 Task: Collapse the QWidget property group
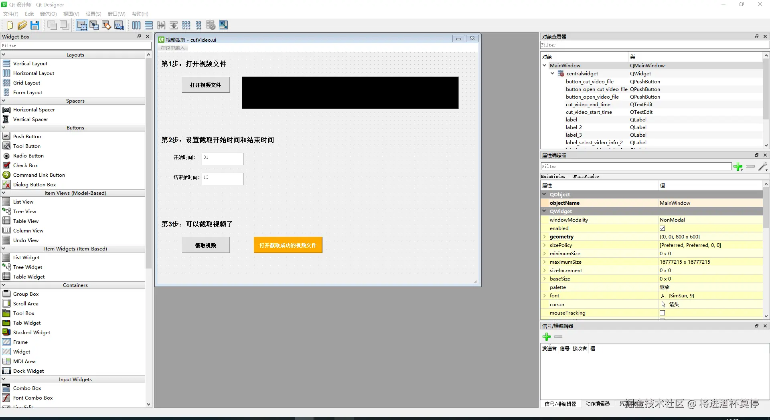[x=545, y=211]
